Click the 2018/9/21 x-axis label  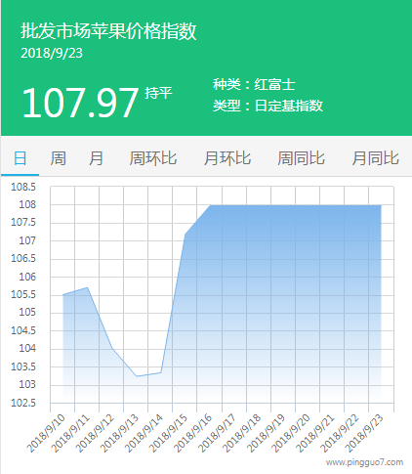[x=315, y=433]
